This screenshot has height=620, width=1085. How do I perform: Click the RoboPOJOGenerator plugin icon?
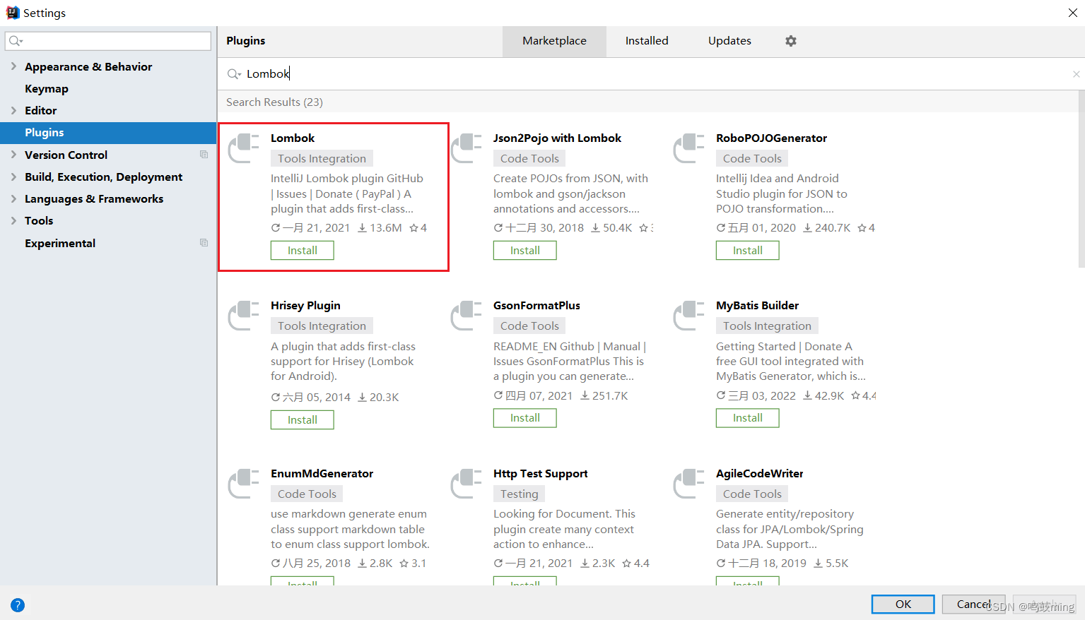[689, 148]
